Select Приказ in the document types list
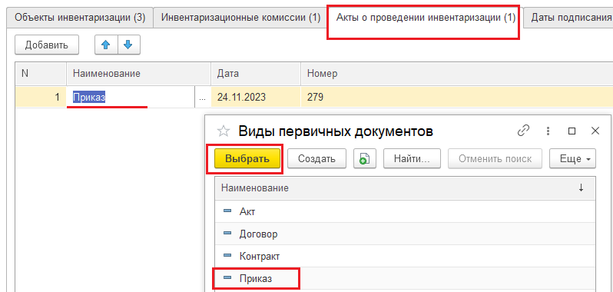This screenshot has height=292, width=613. (x=405, y=278)
